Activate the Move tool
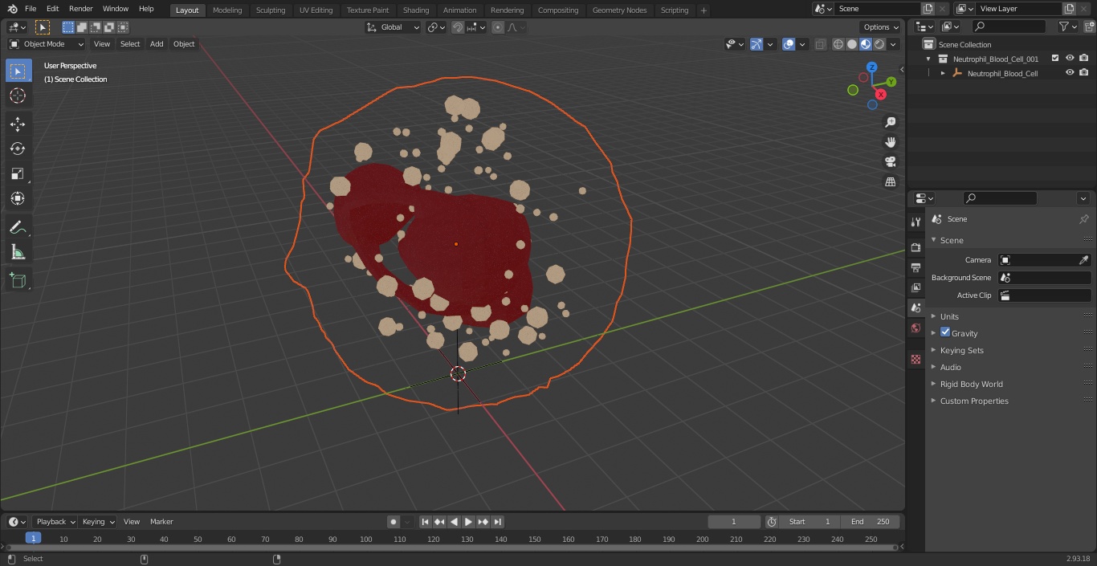 click(x=18, y=124)
